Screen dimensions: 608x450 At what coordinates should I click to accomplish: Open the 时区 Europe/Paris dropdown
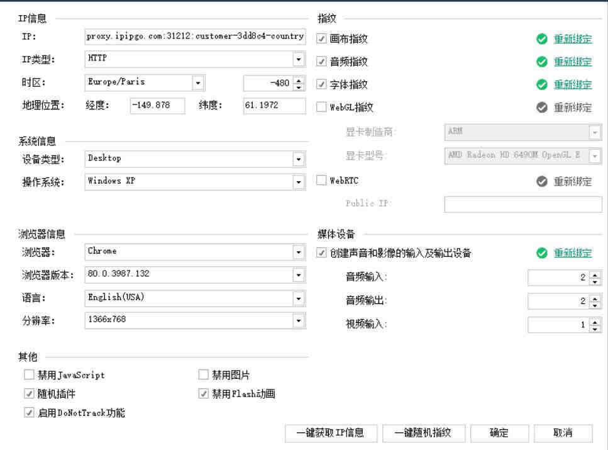pos(198,82)
